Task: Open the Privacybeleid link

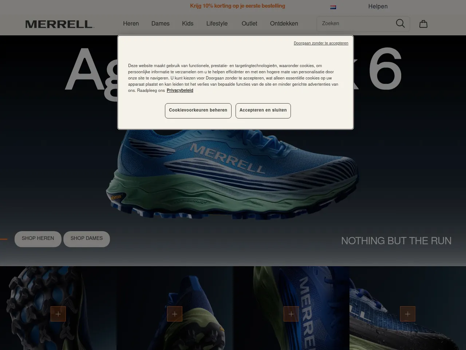Action: 179,90
